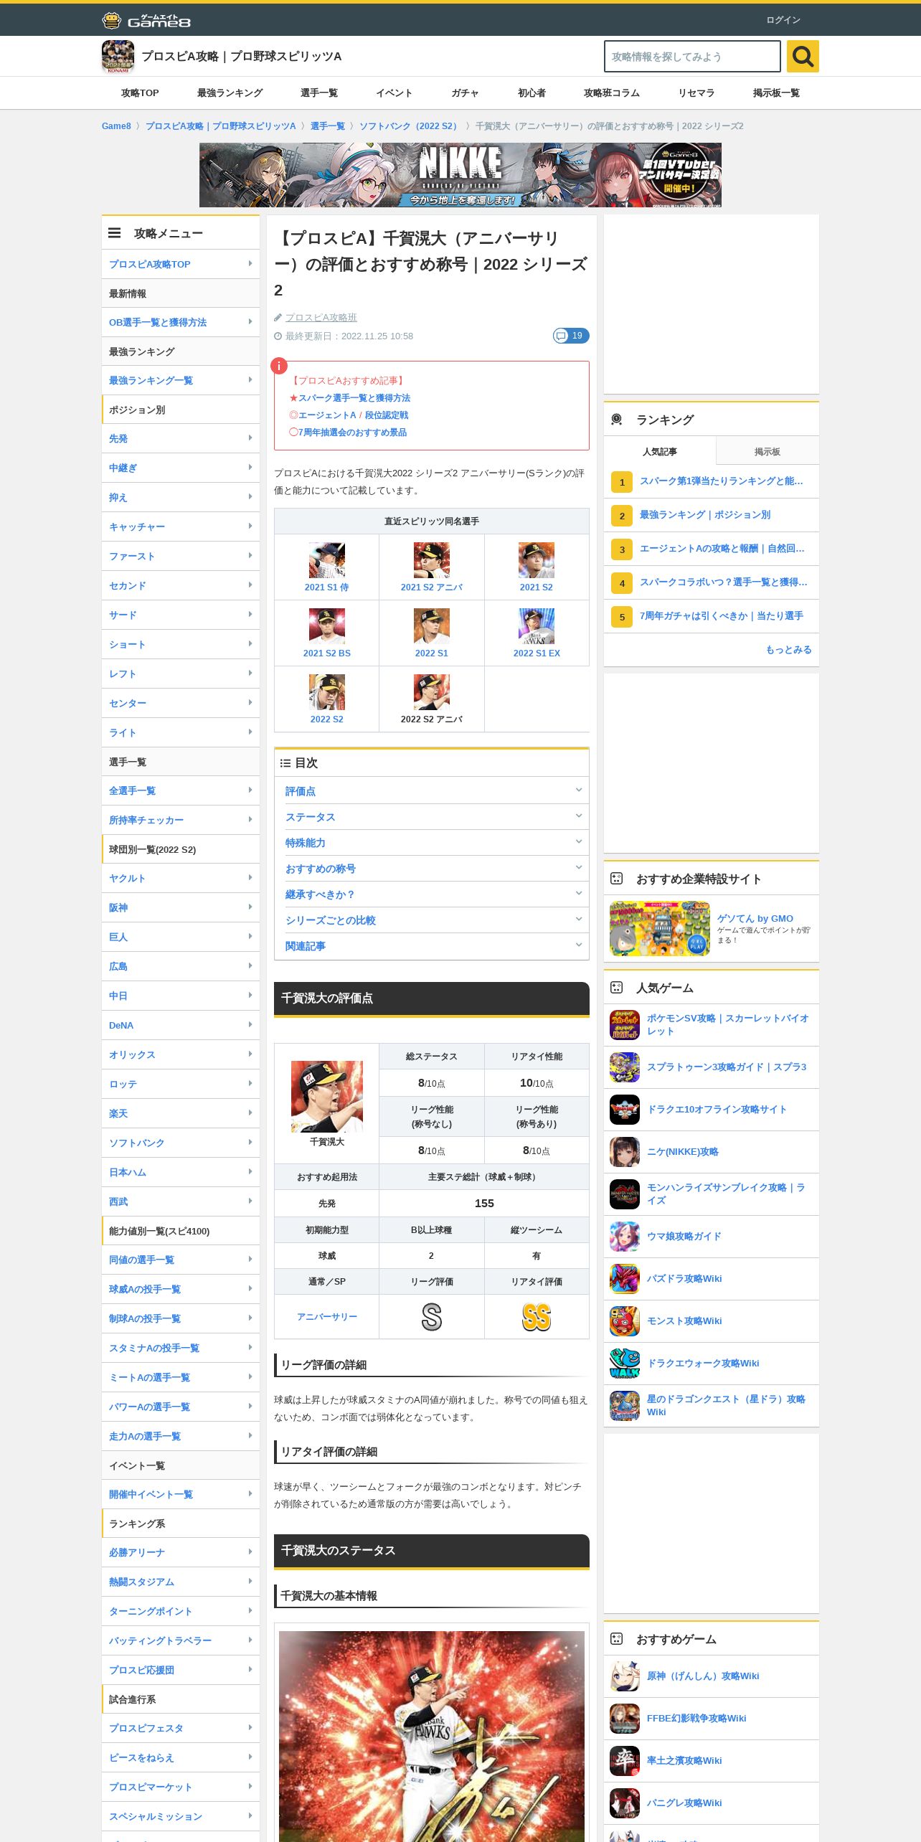921x1842 pixels.
Task: Click 千賀滉大 portrait in rating table
Action: pos(327,1097)
